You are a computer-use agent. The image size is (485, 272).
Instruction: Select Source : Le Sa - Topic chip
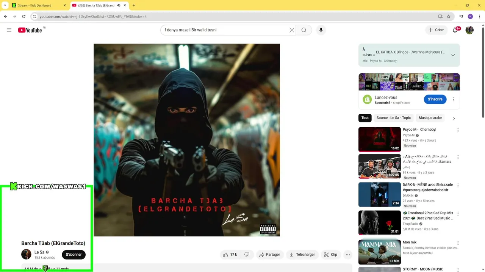tap(393, 118)
